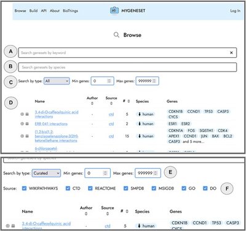The height and width of the screenshot is (231, 246).
Task: Click the human species chip on the 15-gene row
Action: pos(146,136)
